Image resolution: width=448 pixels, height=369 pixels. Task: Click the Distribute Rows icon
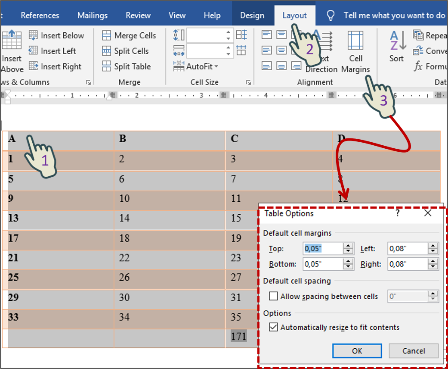click(241, 35)
